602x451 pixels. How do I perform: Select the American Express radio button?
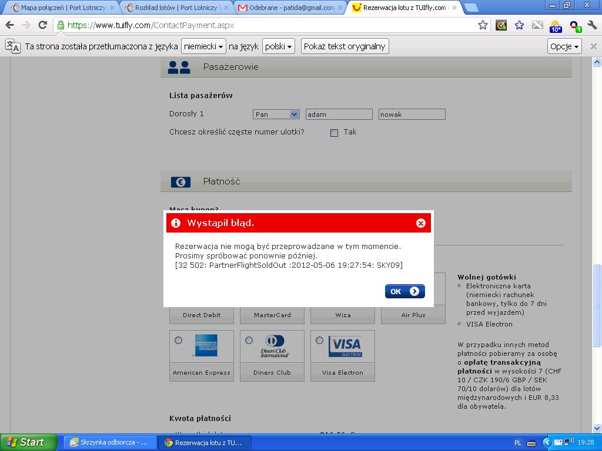(178, 341)
